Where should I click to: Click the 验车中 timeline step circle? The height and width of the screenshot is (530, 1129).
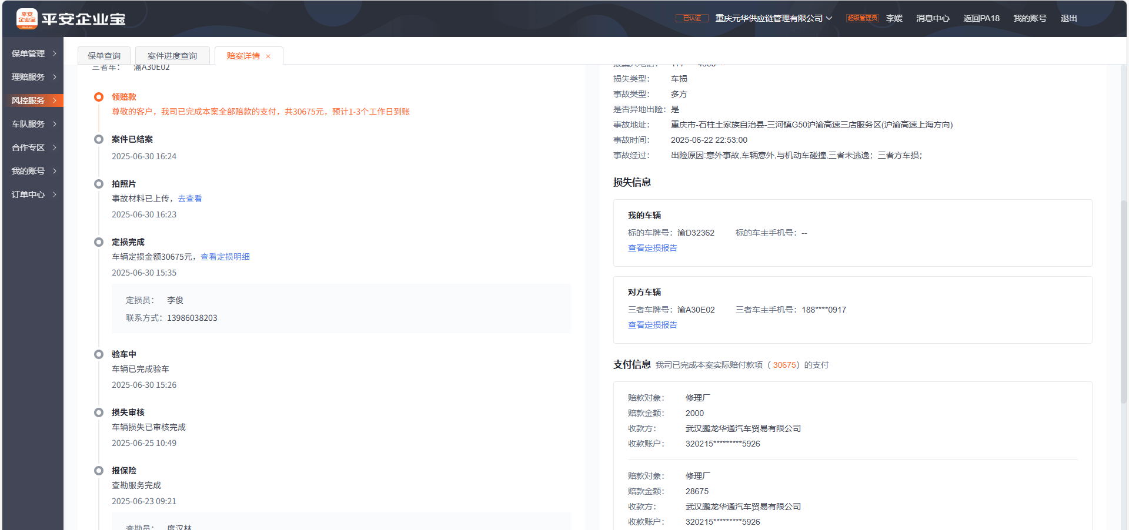99,354
